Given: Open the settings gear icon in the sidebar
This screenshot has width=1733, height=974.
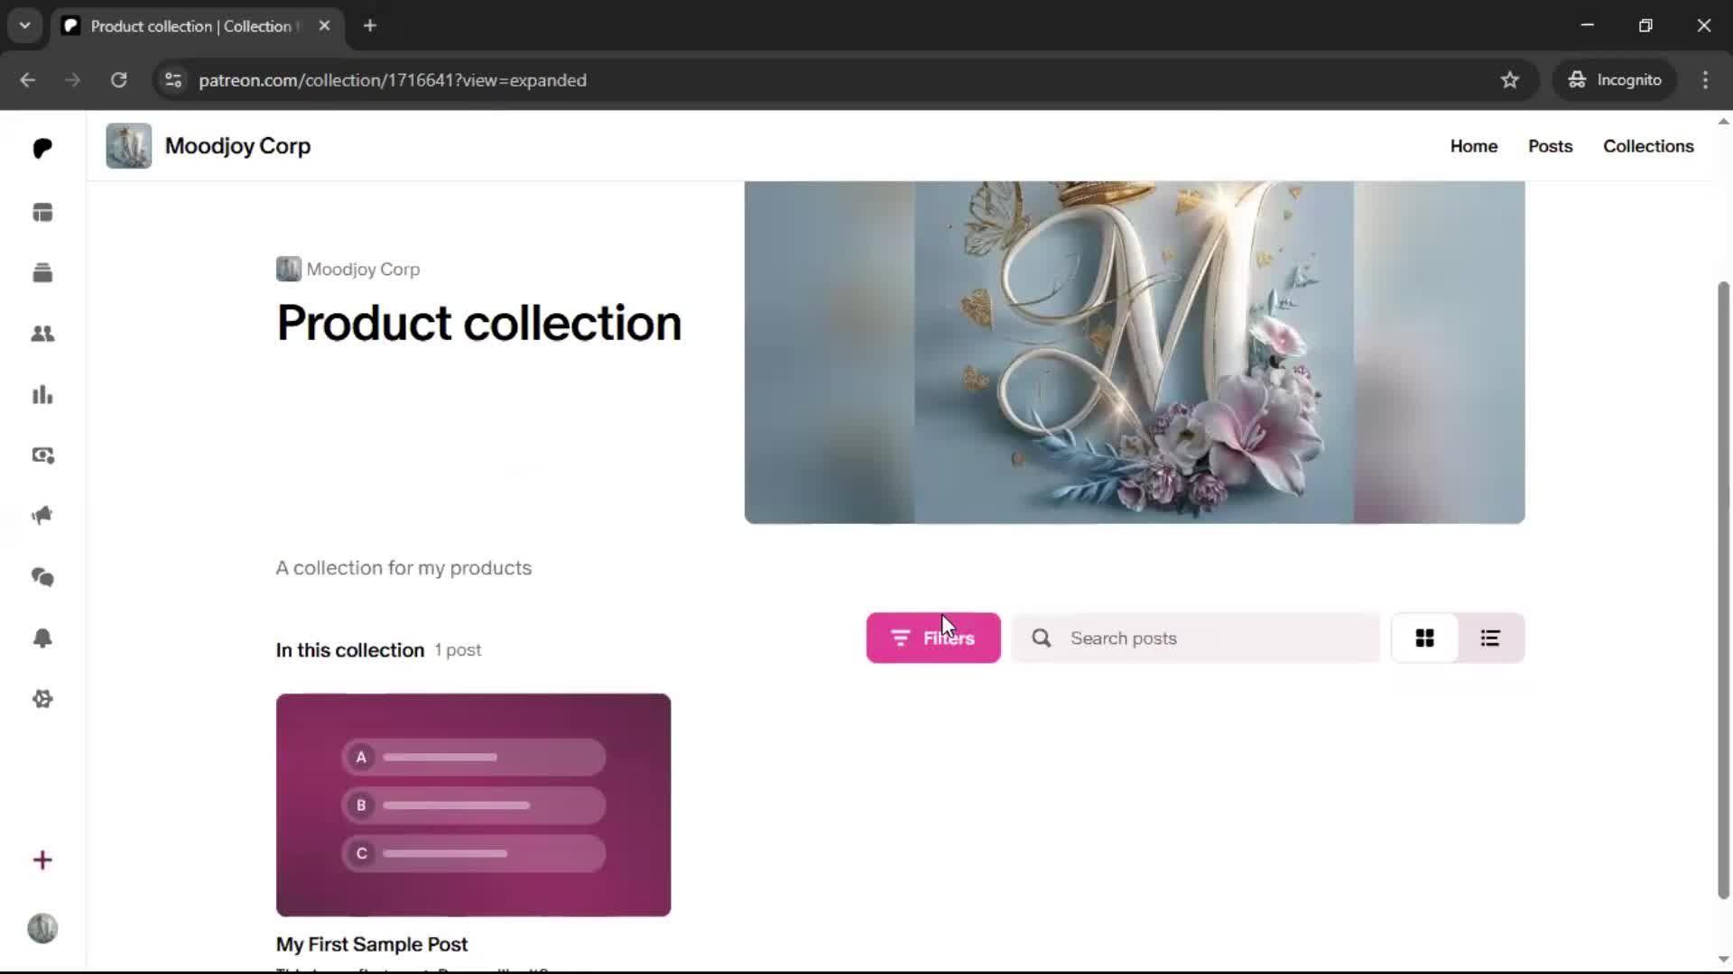Looking at the screenshot, I should (42, 699).
